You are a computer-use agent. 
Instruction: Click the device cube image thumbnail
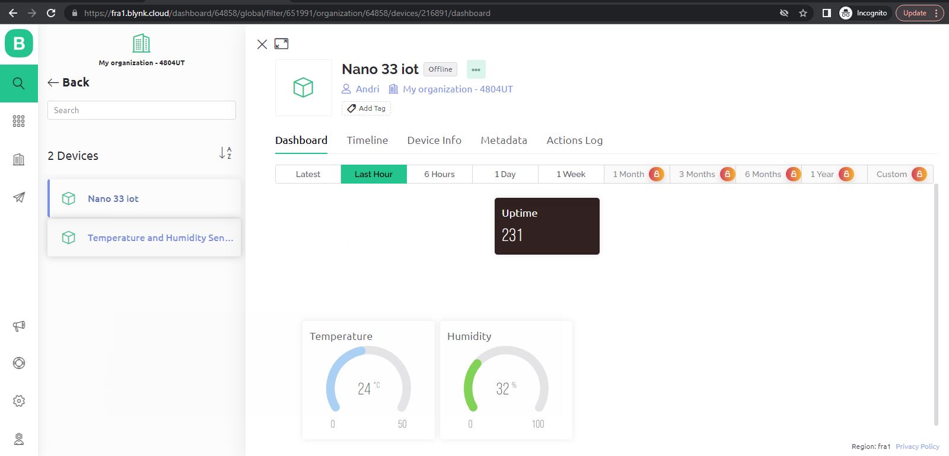[304, 88]
